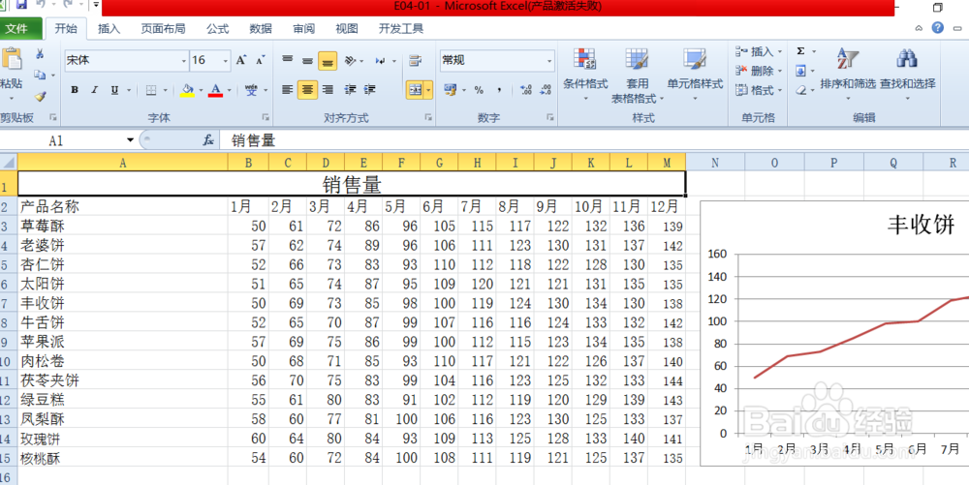Toggle top vertical alignment
Image resolution: width=969 pixels, height=485 pixels.
pyautogui.click(x=288, y=60)
